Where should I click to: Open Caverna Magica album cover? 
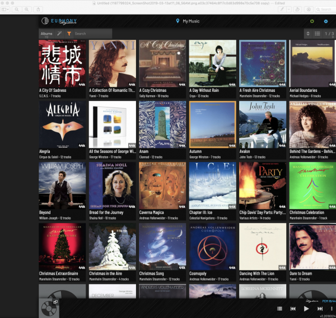tap(162, 185)
